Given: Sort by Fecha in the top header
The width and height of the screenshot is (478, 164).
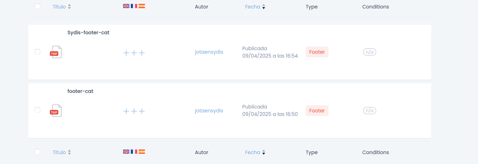Looking at the screenshot, I should coord(253,7).
